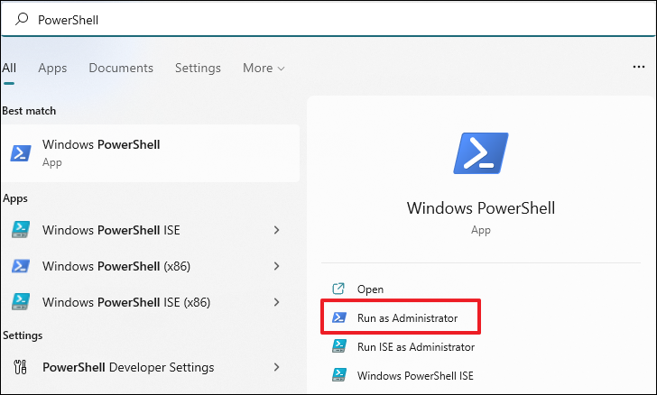Switch to the Documents tab

point(121,68)
